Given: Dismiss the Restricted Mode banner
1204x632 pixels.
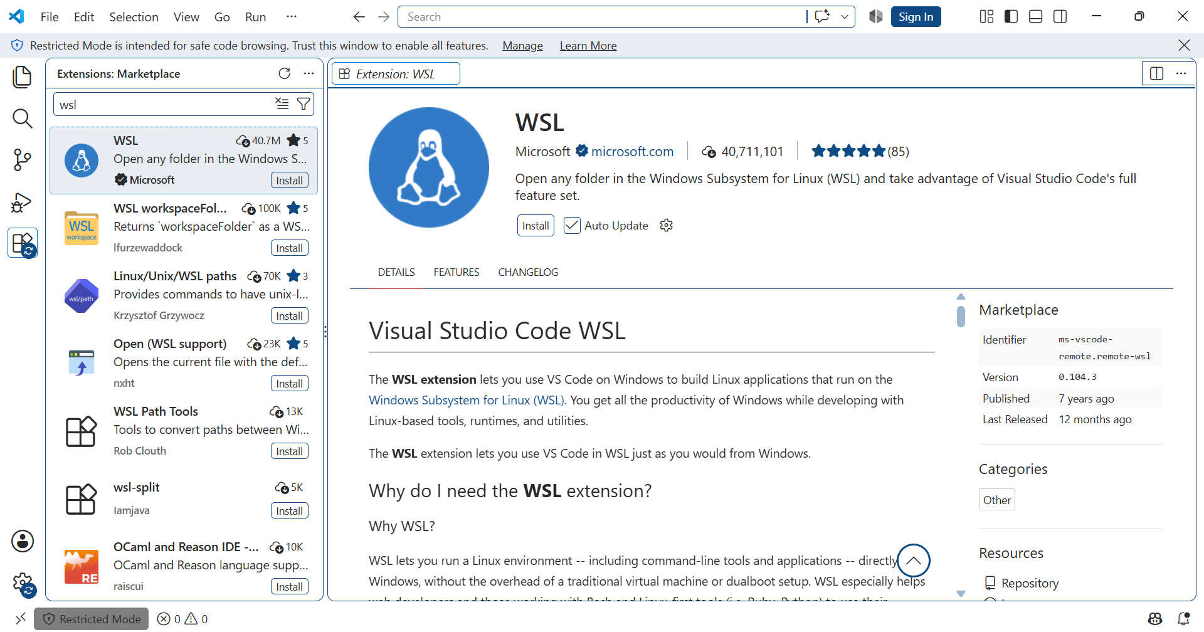Looking at the screenshot, I should point(1184,45).
